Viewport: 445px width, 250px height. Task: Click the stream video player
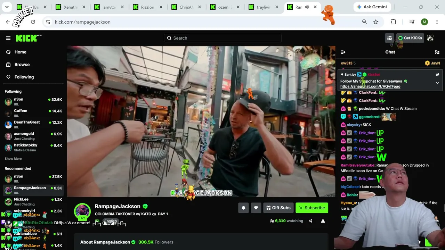201,122
